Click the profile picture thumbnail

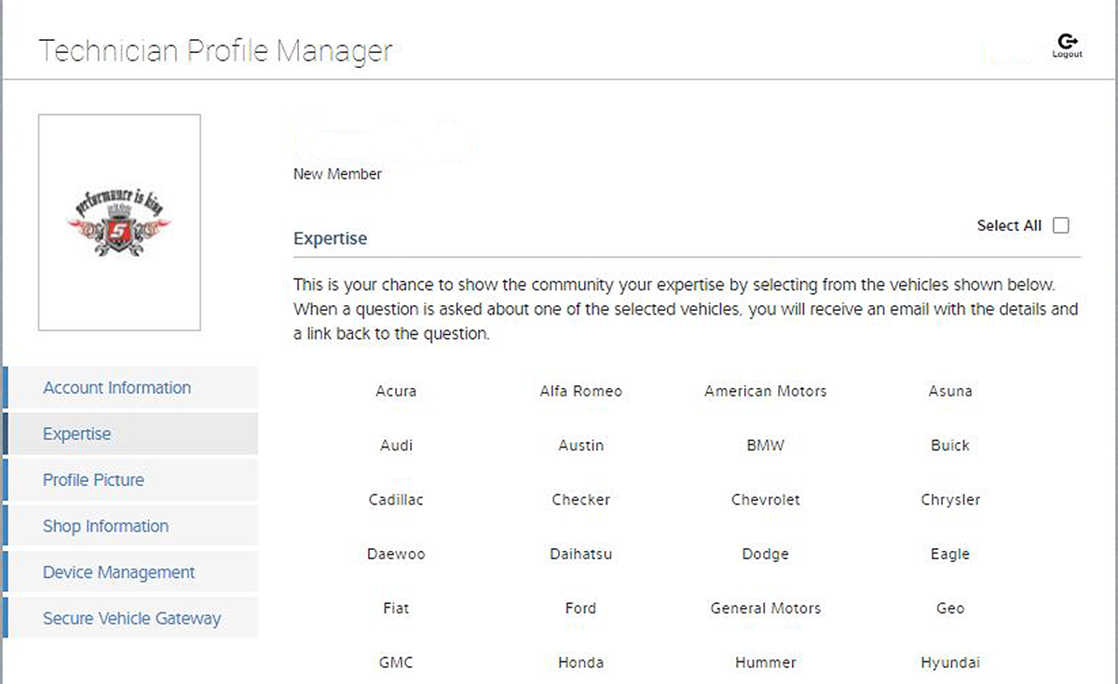coord(119,222)
